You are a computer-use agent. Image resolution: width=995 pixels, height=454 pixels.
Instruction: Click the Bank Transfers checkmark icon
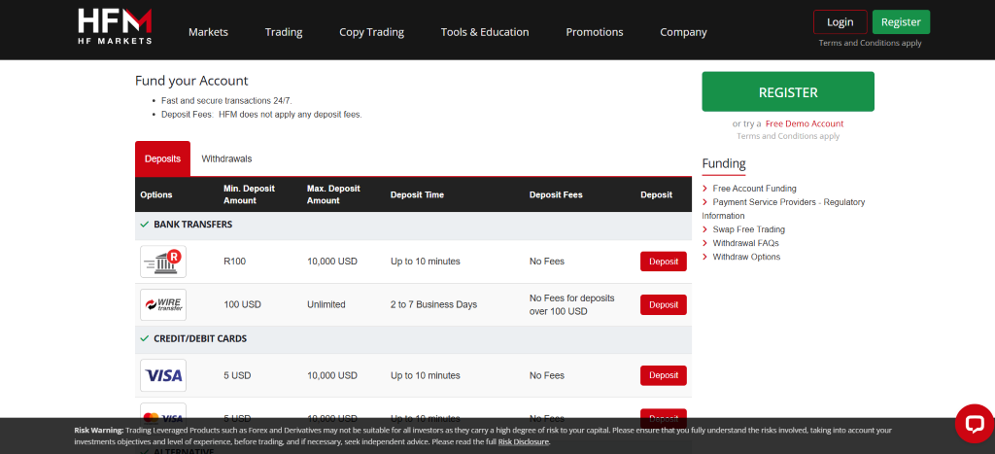145,225
